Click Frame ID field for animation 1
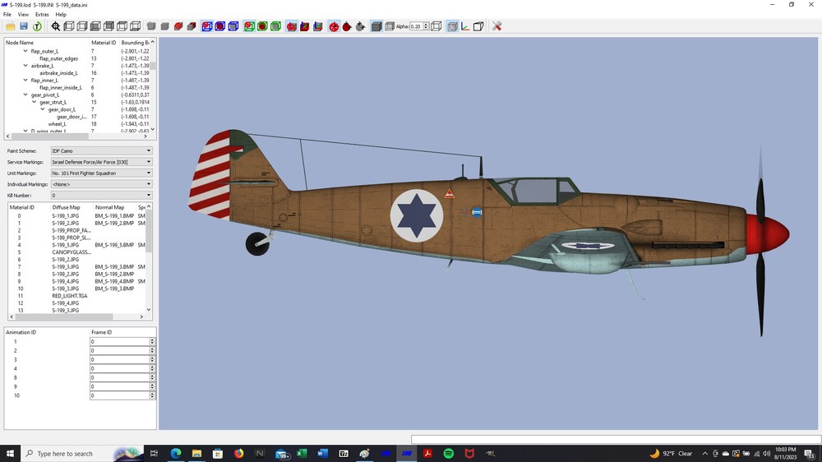 click(x=119, y=341)
